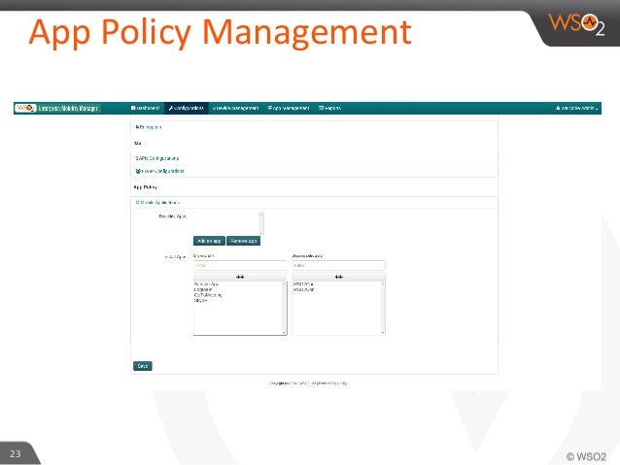
Task: Select first WSO2 app in right list
Action: (303, 284)
